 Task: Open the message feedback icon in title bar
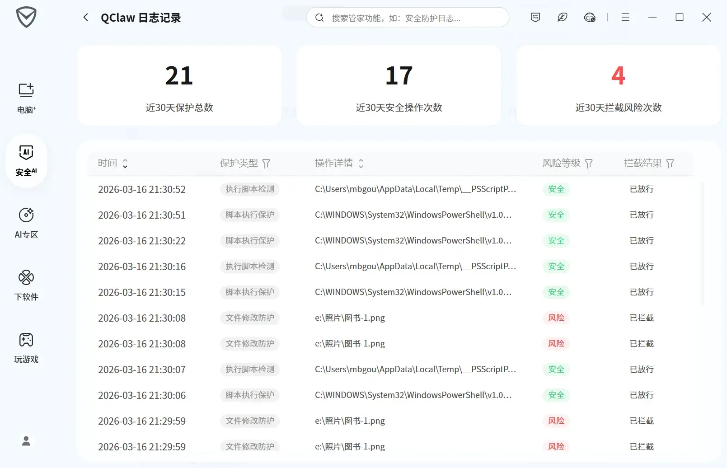535,18
